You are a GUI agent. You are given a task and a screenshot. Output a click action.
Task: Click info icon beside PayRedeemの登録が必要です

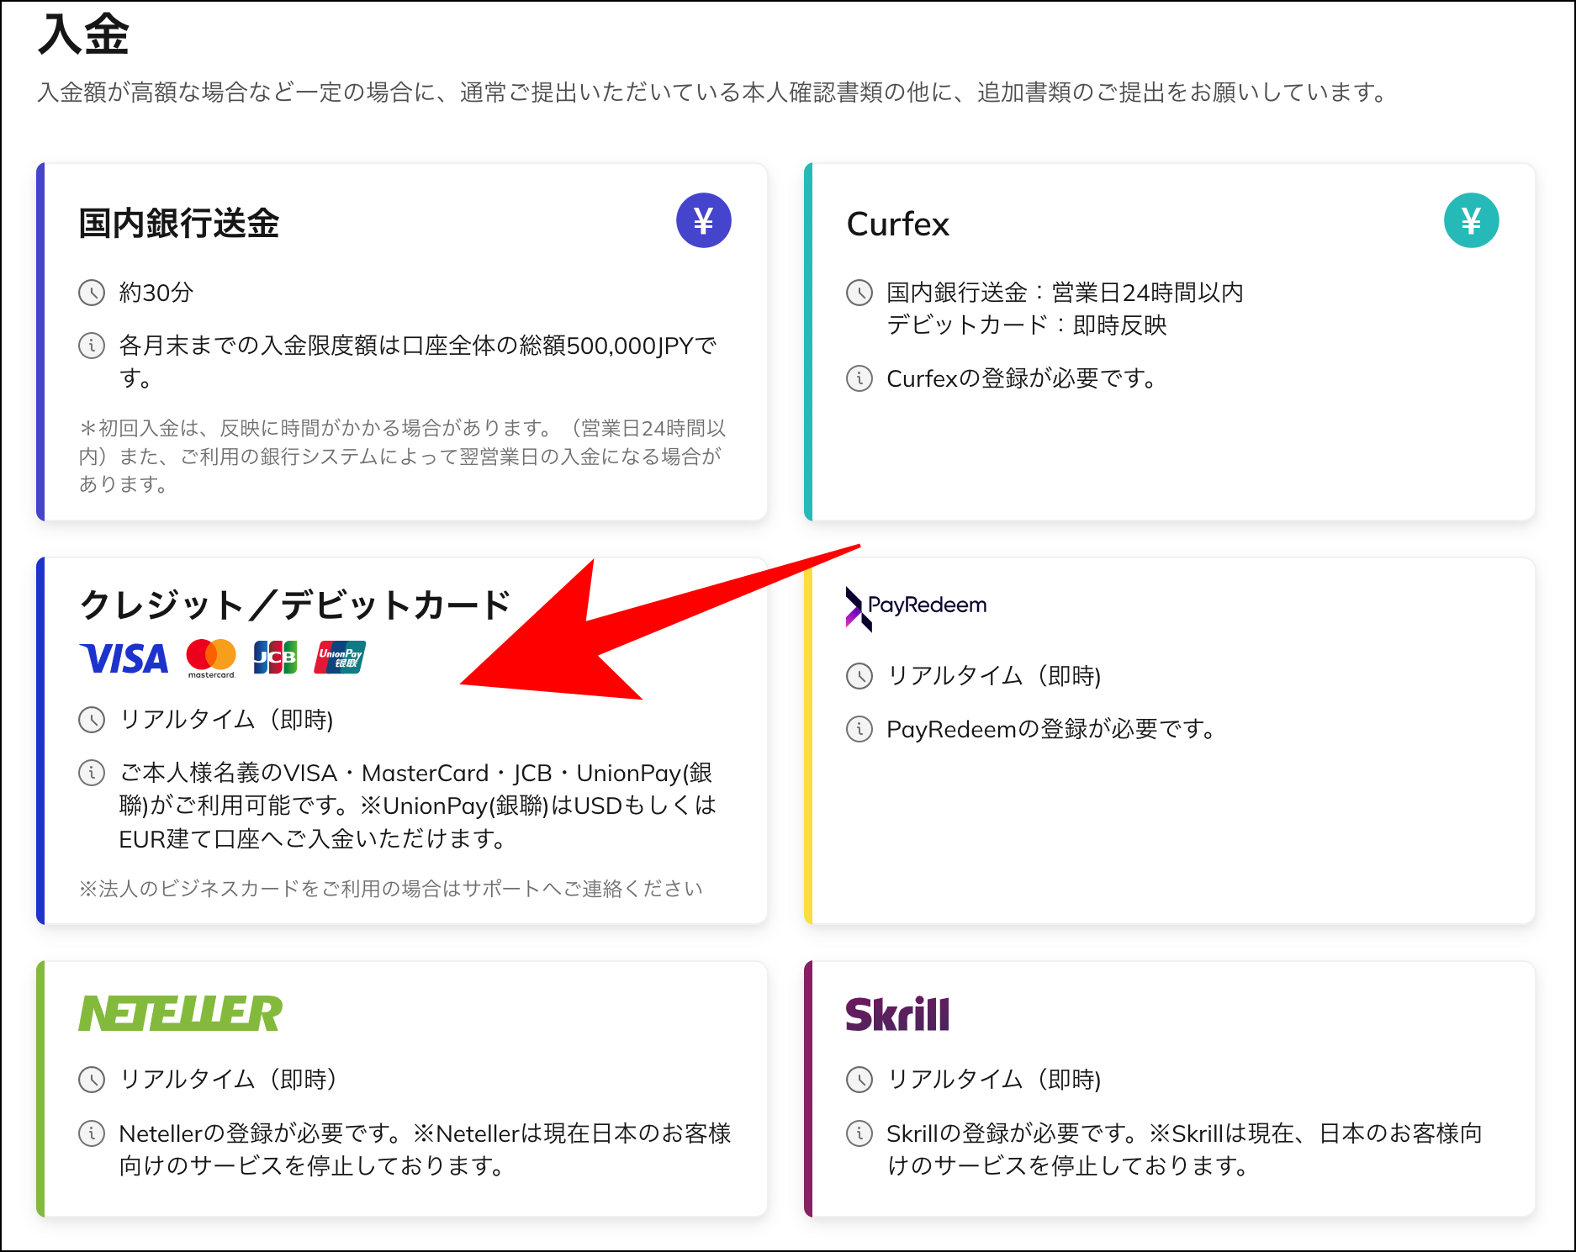point(859,729)
